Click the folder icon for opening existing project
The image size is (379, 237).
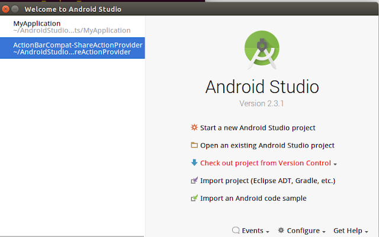click(x=194, y=145)
